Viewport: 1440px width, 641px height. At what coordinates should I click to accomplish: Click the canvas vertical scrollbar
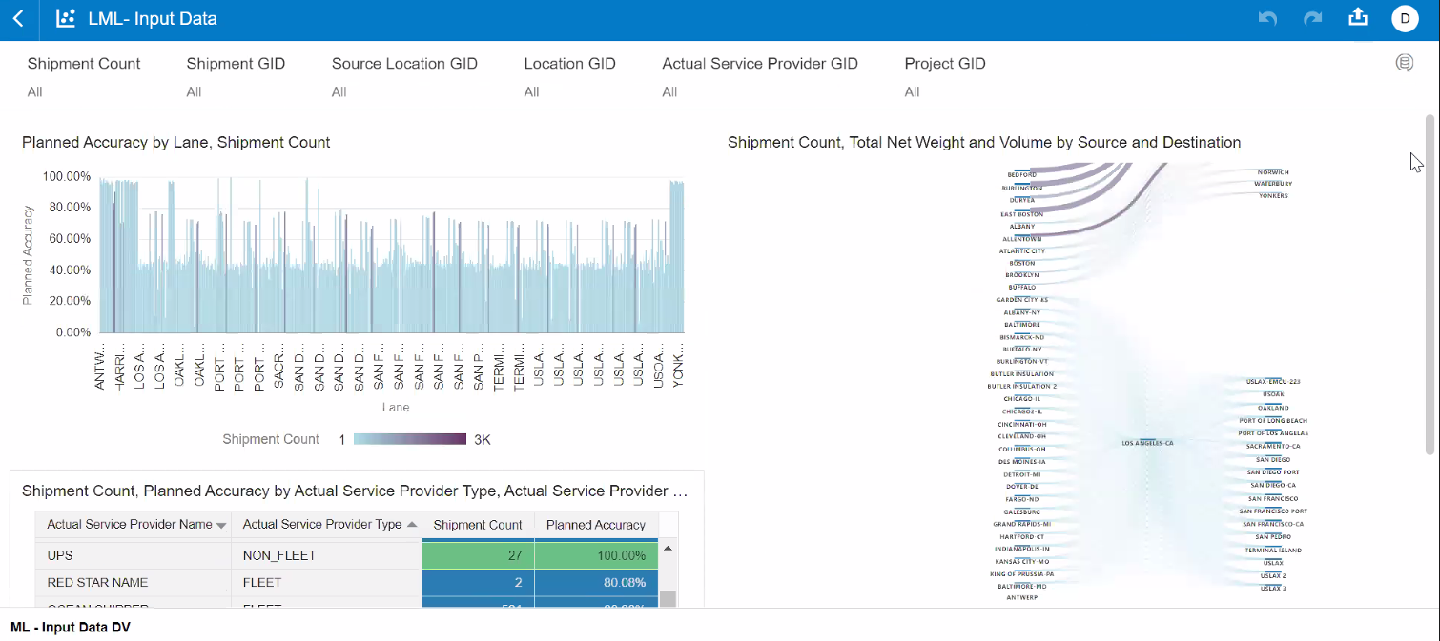1430,286
